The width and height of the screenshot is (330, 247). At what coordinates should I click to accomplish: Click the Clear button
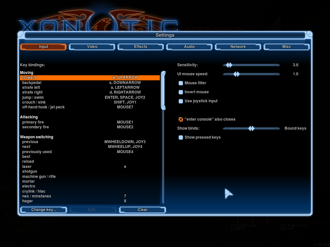(x=142, y=210)
